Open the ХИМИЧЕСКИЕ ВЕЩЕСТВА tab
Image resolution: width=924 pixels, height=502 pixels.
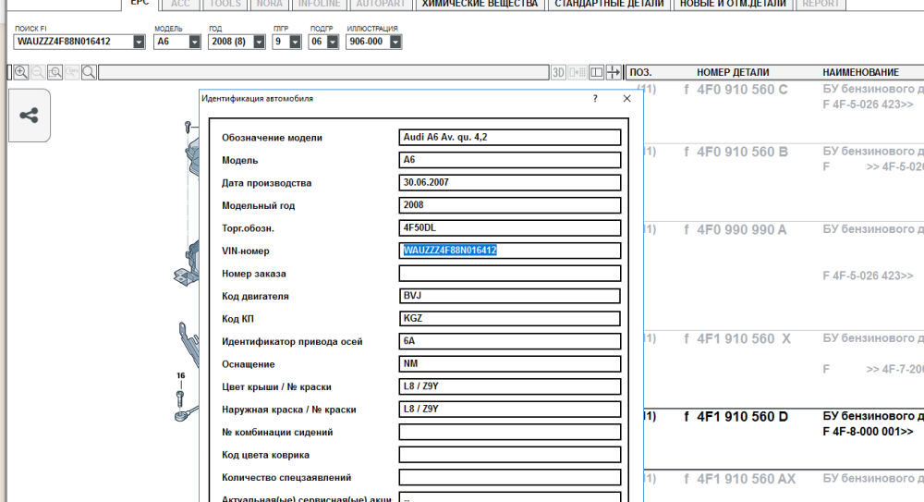(480, 4)
